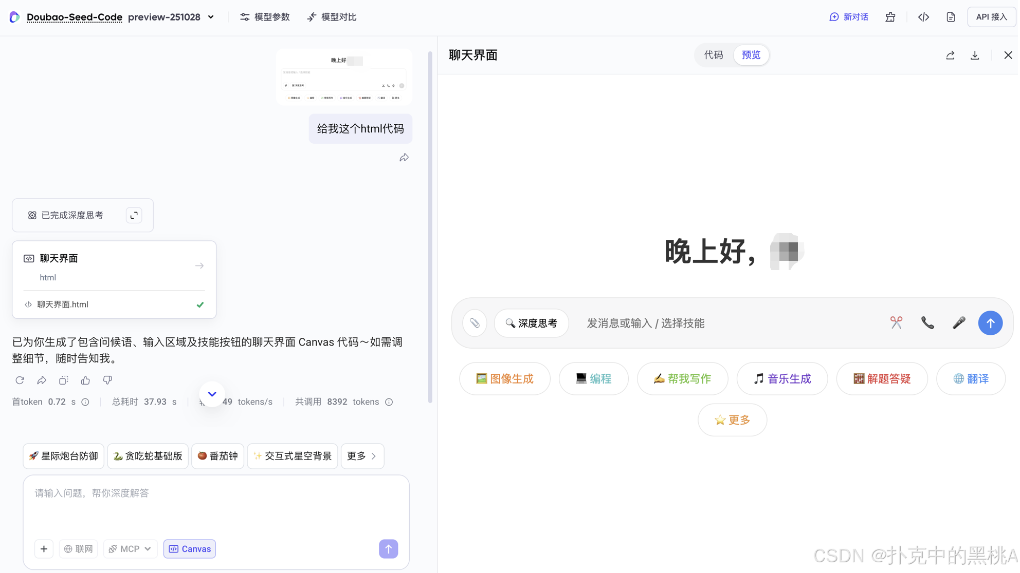Open the code view icon in top bar

click(923, 16)
